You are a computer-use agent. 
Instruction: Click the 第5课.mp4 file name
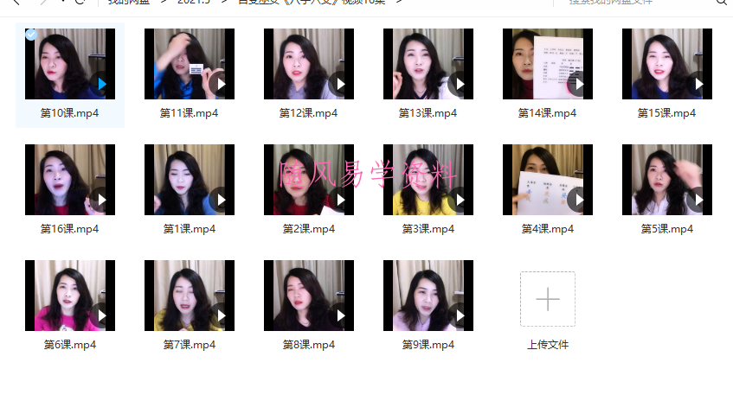click(666, 229)
